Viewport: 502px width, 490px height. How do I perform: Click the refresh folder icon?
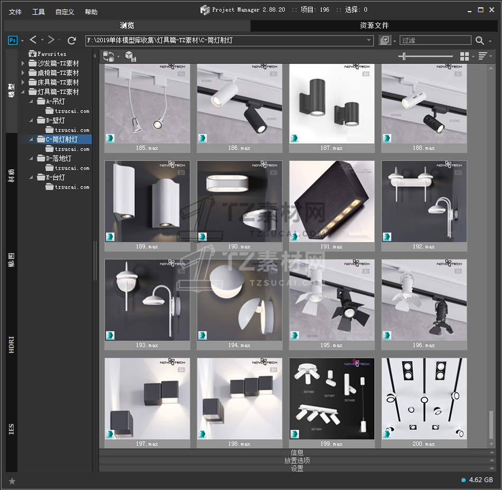[72, 40]
